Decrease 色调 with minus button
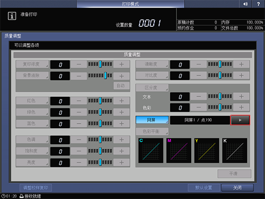 (x=79, y=140)
